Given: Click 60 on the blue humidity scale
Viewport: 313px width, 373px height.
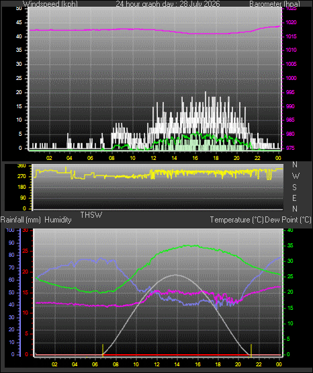Looking at the screenshot, I should tap(11, 280).
